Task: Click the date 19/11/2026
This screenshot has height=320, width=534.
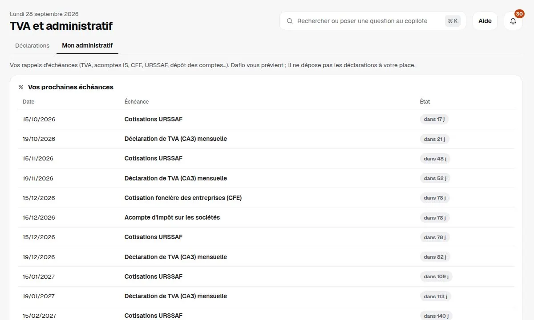Action: pyautogui.click(x=38, y=178)
